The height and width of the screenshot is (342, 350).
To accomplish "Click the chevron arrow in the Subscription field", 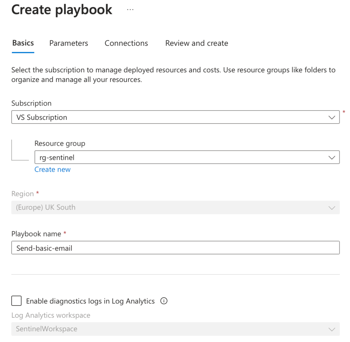I will 331,117.
